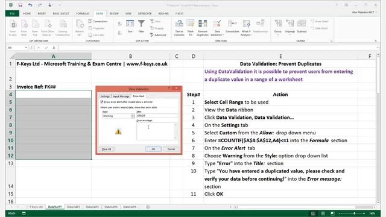Image resolution: width=386 pixels, height=217 pixels.
Task: Open the Refresh All dropdown
Action: (x=80, y=28)
